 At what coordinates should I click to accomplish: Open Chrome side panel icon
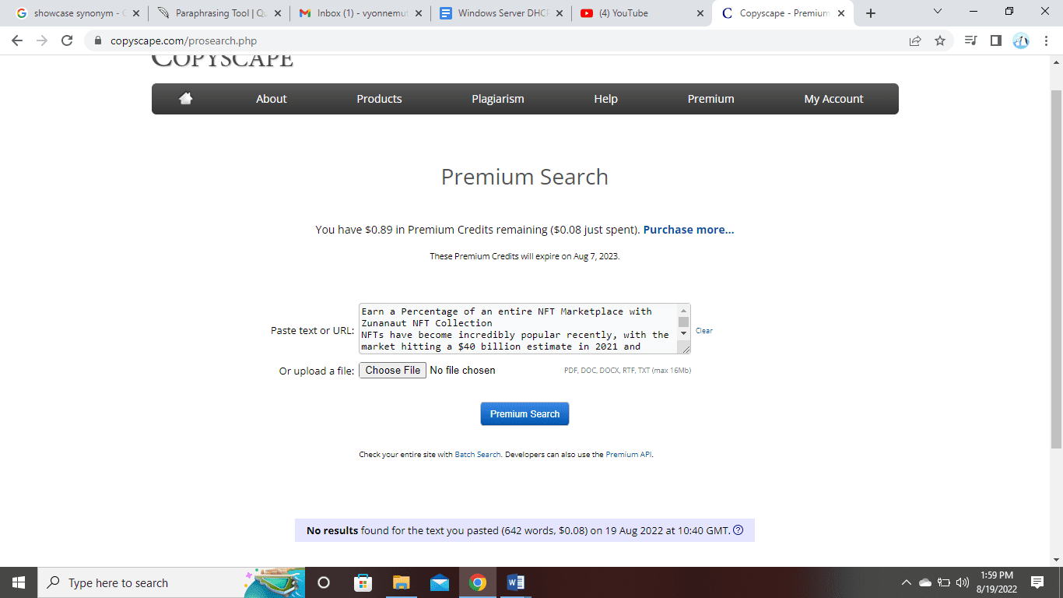click(995, 40)
